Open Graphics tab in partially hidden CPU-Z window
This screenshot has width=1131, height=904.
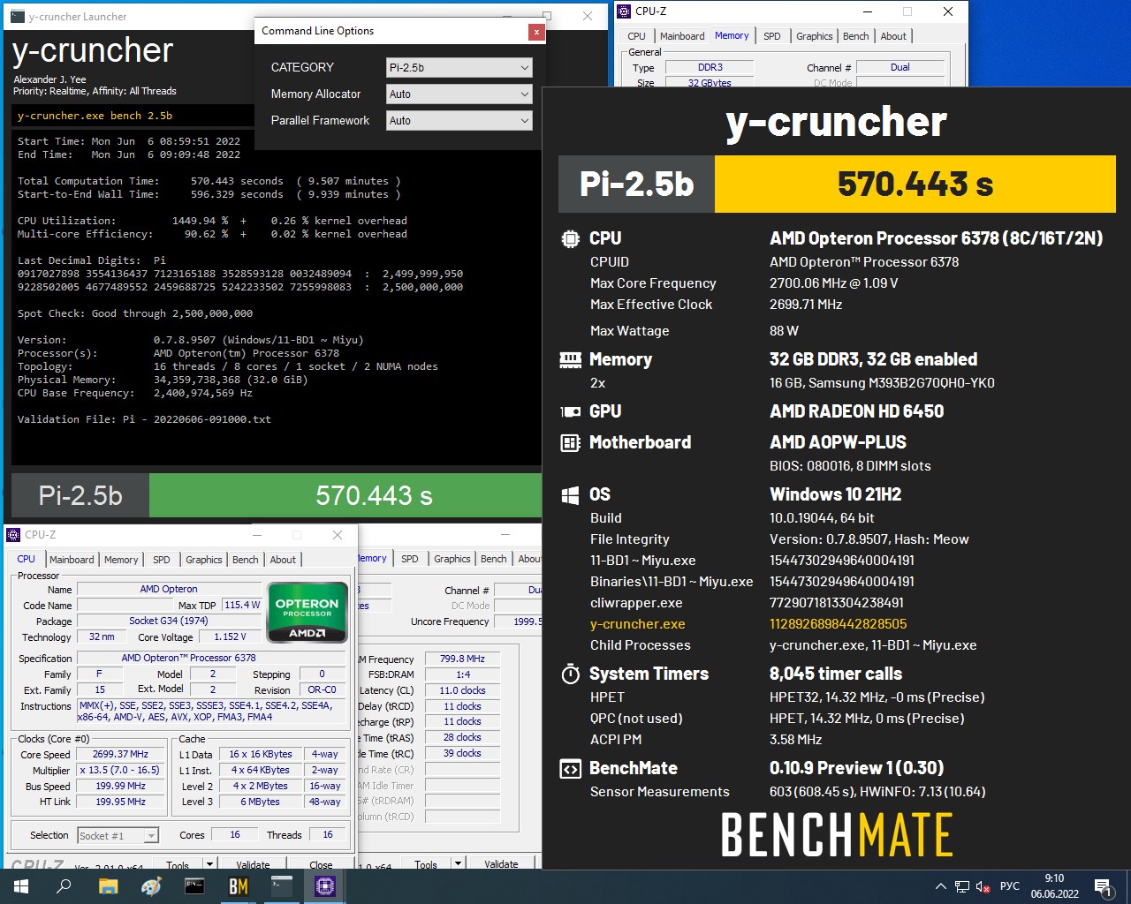(x=452, y=559)
